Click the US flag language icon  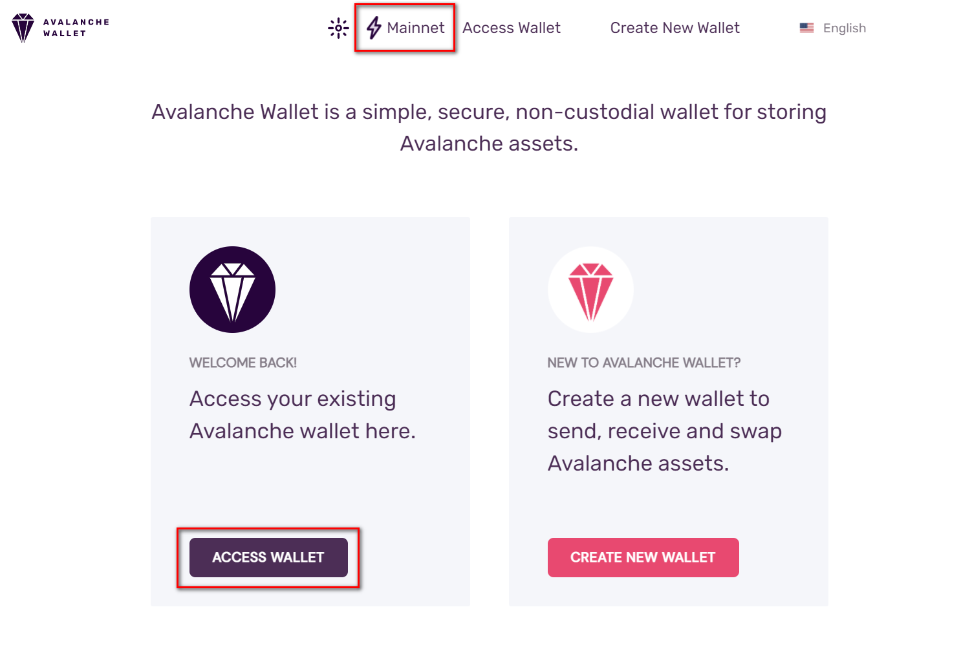coord(806,28)
